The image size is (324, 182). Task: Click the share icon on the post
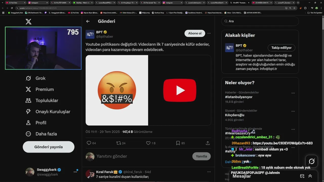tap(208, 143)
